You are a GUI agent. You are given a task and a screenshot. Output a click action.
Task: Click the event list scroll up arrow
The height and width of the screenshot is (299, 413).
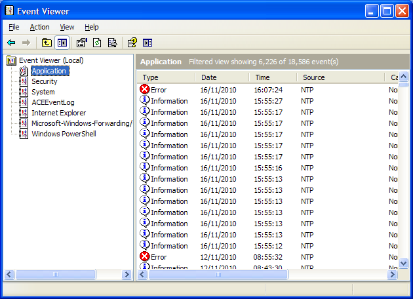pos(404,77)
